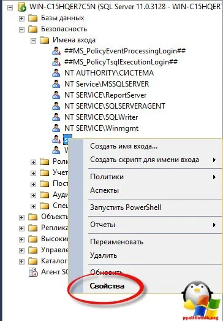The height and width of the screenshot is (321, 223).
Task: Collapse the WIN-C15HQER7C5N server node
Action: (x=10, y=7)
